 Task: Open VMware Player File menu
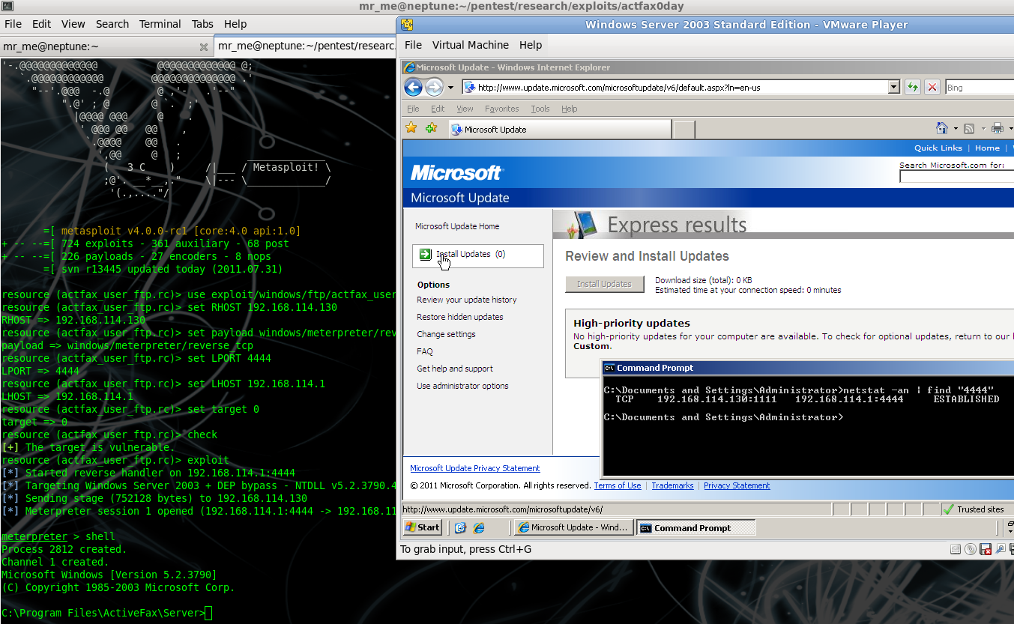click(x=413, y=45)
